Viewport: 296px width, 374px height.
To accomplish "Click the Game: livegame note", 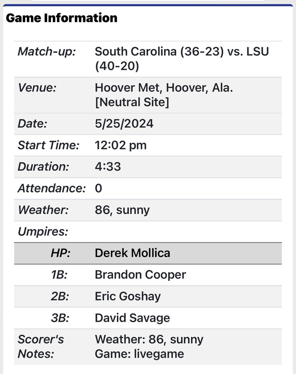I will coord(139,353).
